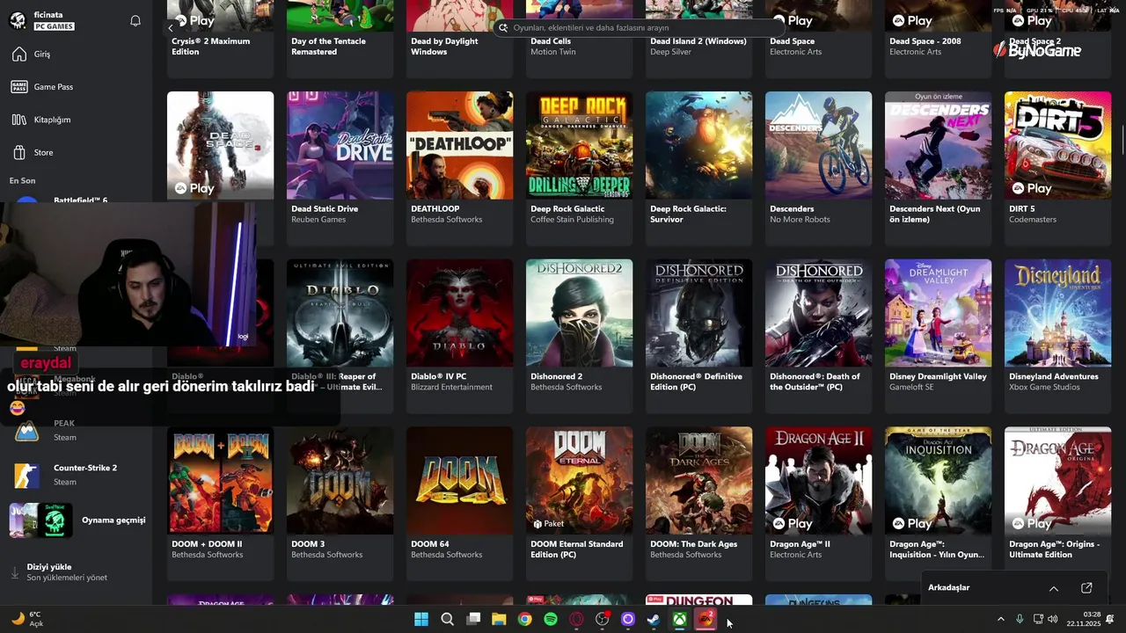The image size is (1126, 633).
Task: Open the ficinata profile menu
Action: click(42, 20)
